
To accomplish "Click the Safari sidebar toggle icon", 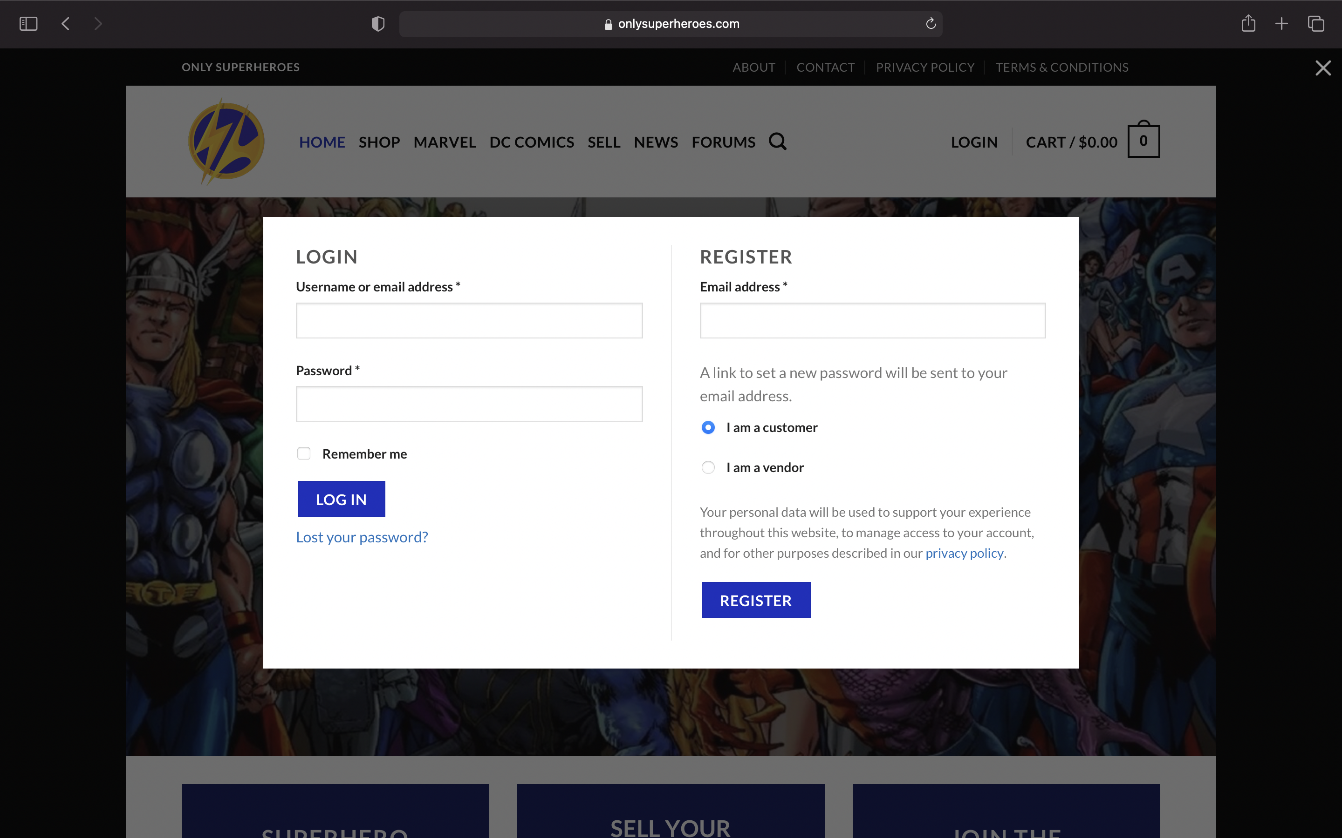I will tap(28, 24).
